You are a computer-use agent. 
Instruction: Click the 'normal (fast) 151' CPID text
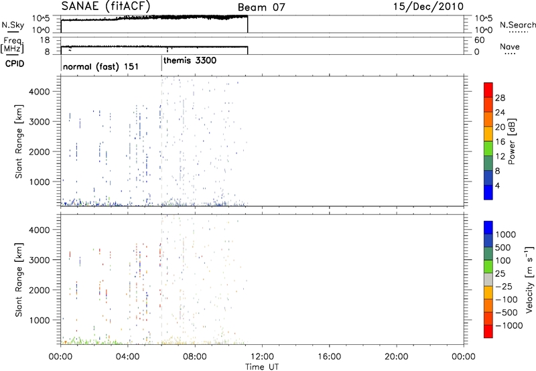pos(101,66)
